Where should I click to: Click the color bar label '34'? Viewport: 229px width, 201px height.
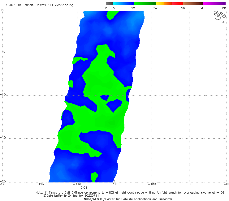point(155,8)
